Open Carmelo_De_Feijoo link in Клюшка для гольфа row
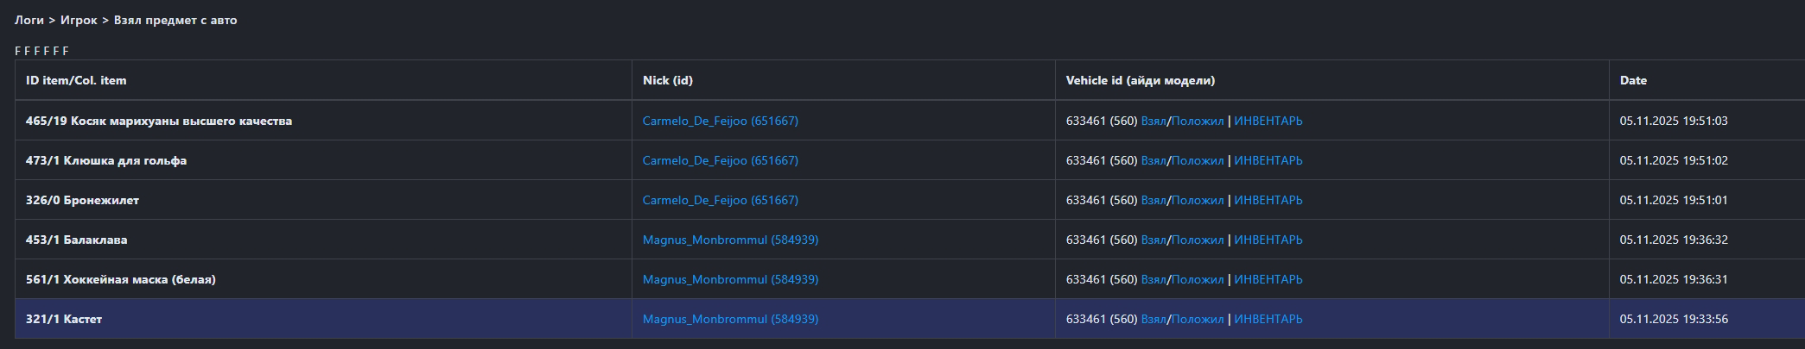The width and height of the screenshot is (1805, 349). click(720, 160)
